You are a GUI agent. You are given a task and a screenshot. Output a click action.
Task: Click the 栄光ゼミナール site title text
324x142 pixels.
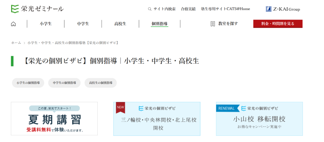[42, 9]
